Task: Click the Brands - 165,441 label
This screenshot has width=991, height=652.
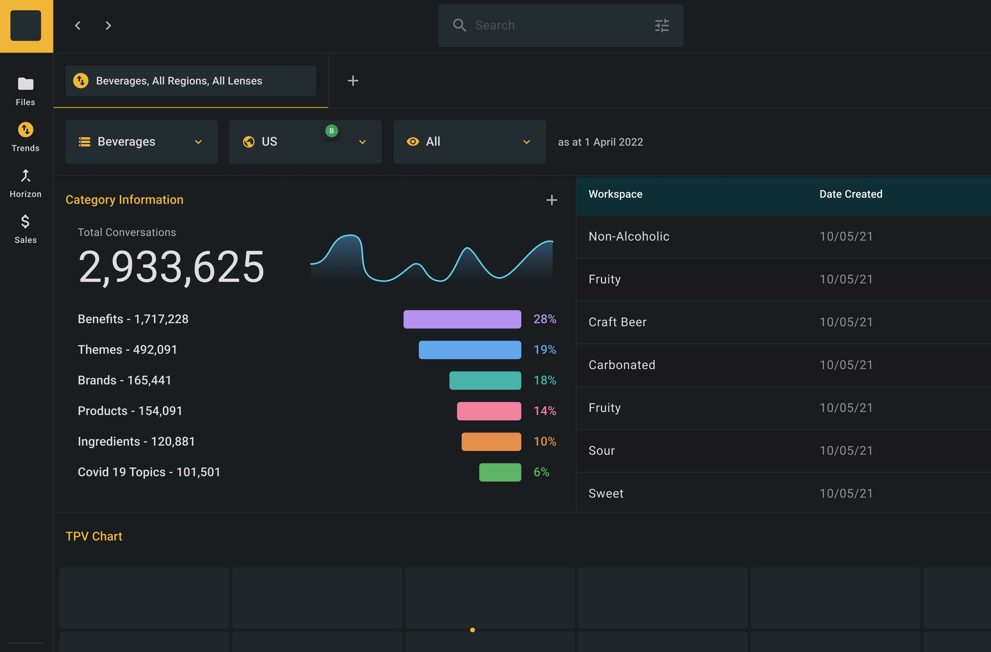Action: point(124,380)
